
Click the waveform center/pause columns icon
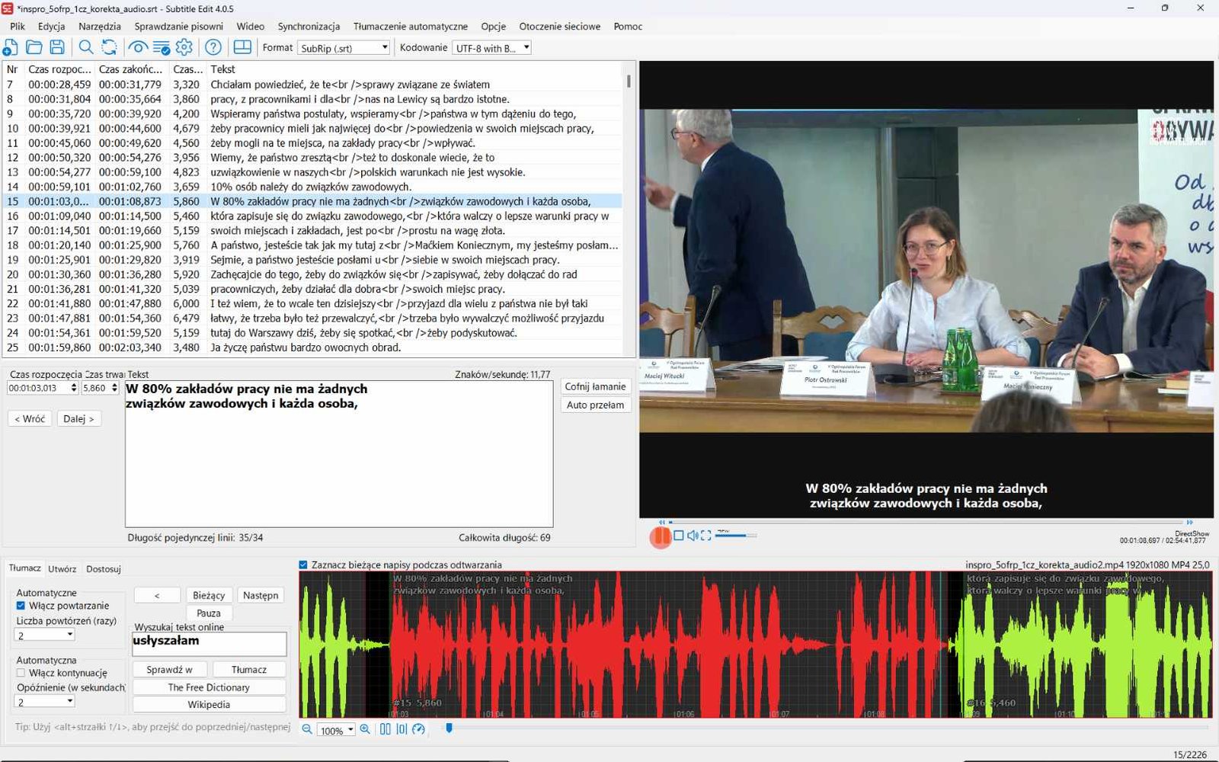click(386, 729)
